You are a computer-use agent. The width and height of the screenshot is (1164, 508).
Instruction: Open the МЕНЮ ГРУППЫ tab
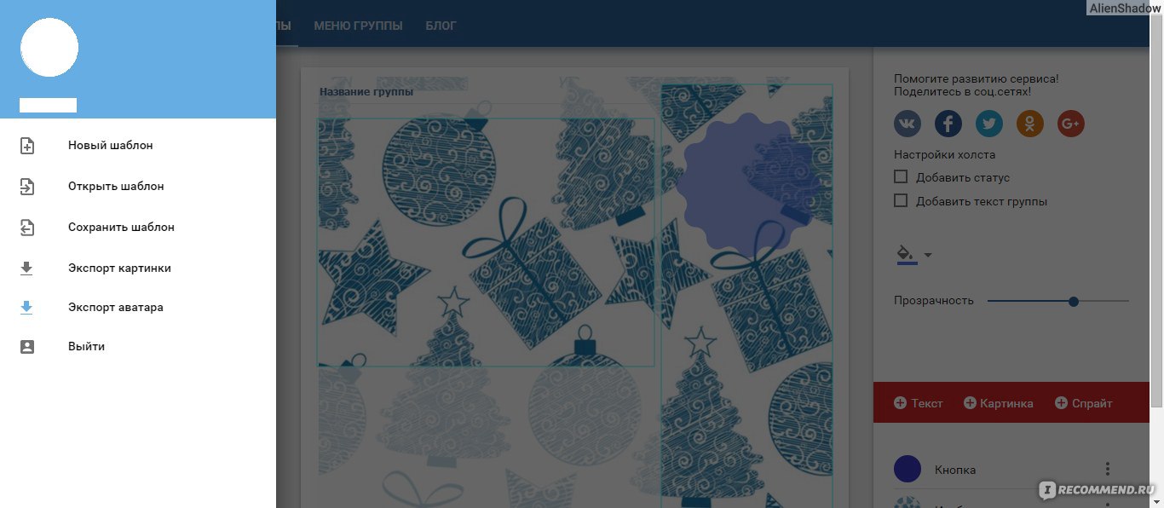pos(358,26)
